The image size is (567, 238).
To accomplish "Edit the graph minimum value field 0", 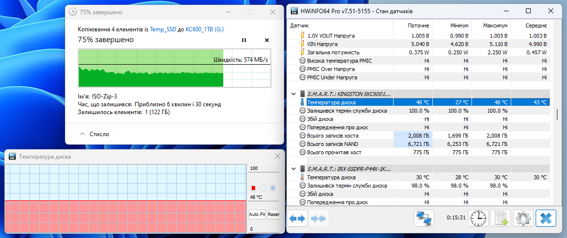I will point(263,229).
